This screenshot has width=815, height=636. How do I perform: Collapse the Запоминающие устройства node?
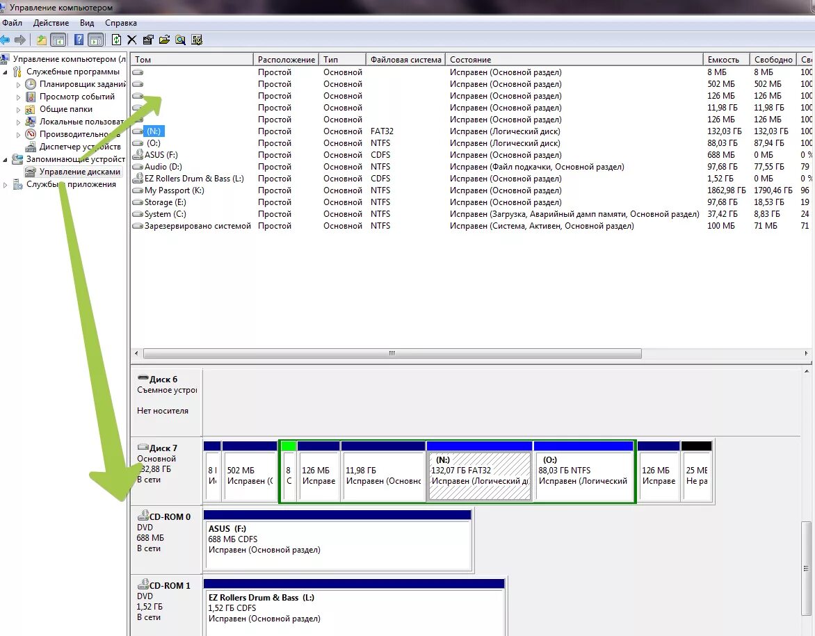5,159
